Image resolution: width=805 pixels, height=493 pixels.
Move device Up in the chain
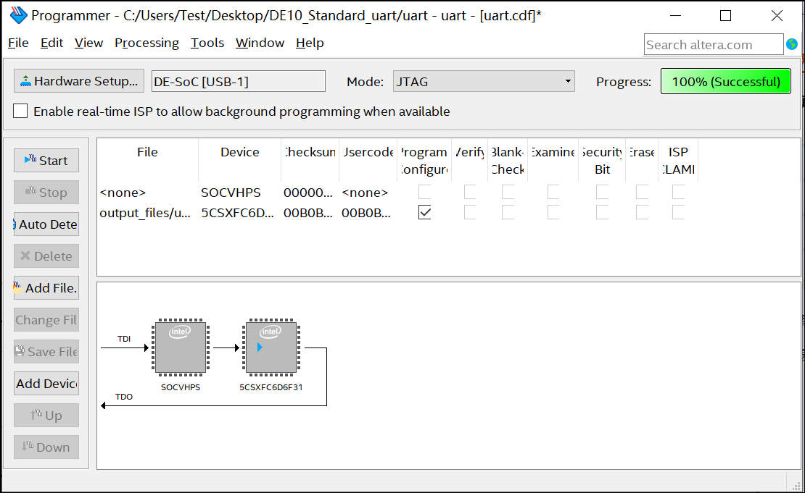point(46,415)
